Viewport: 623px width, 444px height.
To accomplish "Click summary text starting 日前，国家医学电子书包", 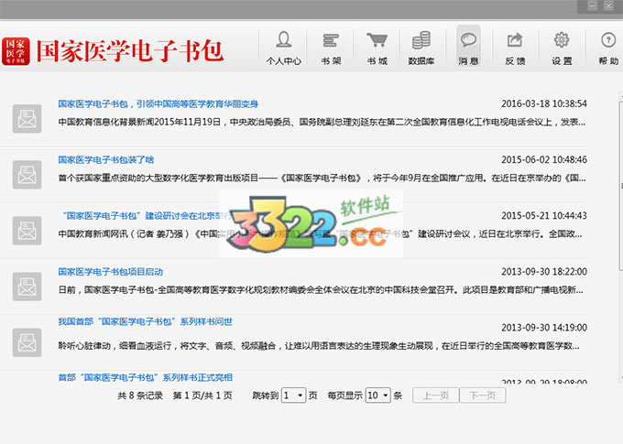I will 321,290.
